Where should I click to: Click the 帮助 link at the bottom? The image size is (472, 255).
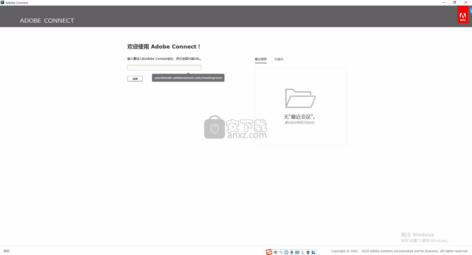(7, 251)
